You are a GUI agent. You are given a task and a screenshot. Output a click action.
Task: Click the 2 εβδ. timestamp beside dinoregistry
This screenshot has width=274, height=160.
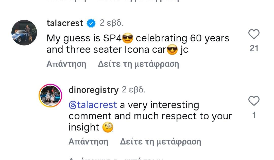[x=133, y=90]
